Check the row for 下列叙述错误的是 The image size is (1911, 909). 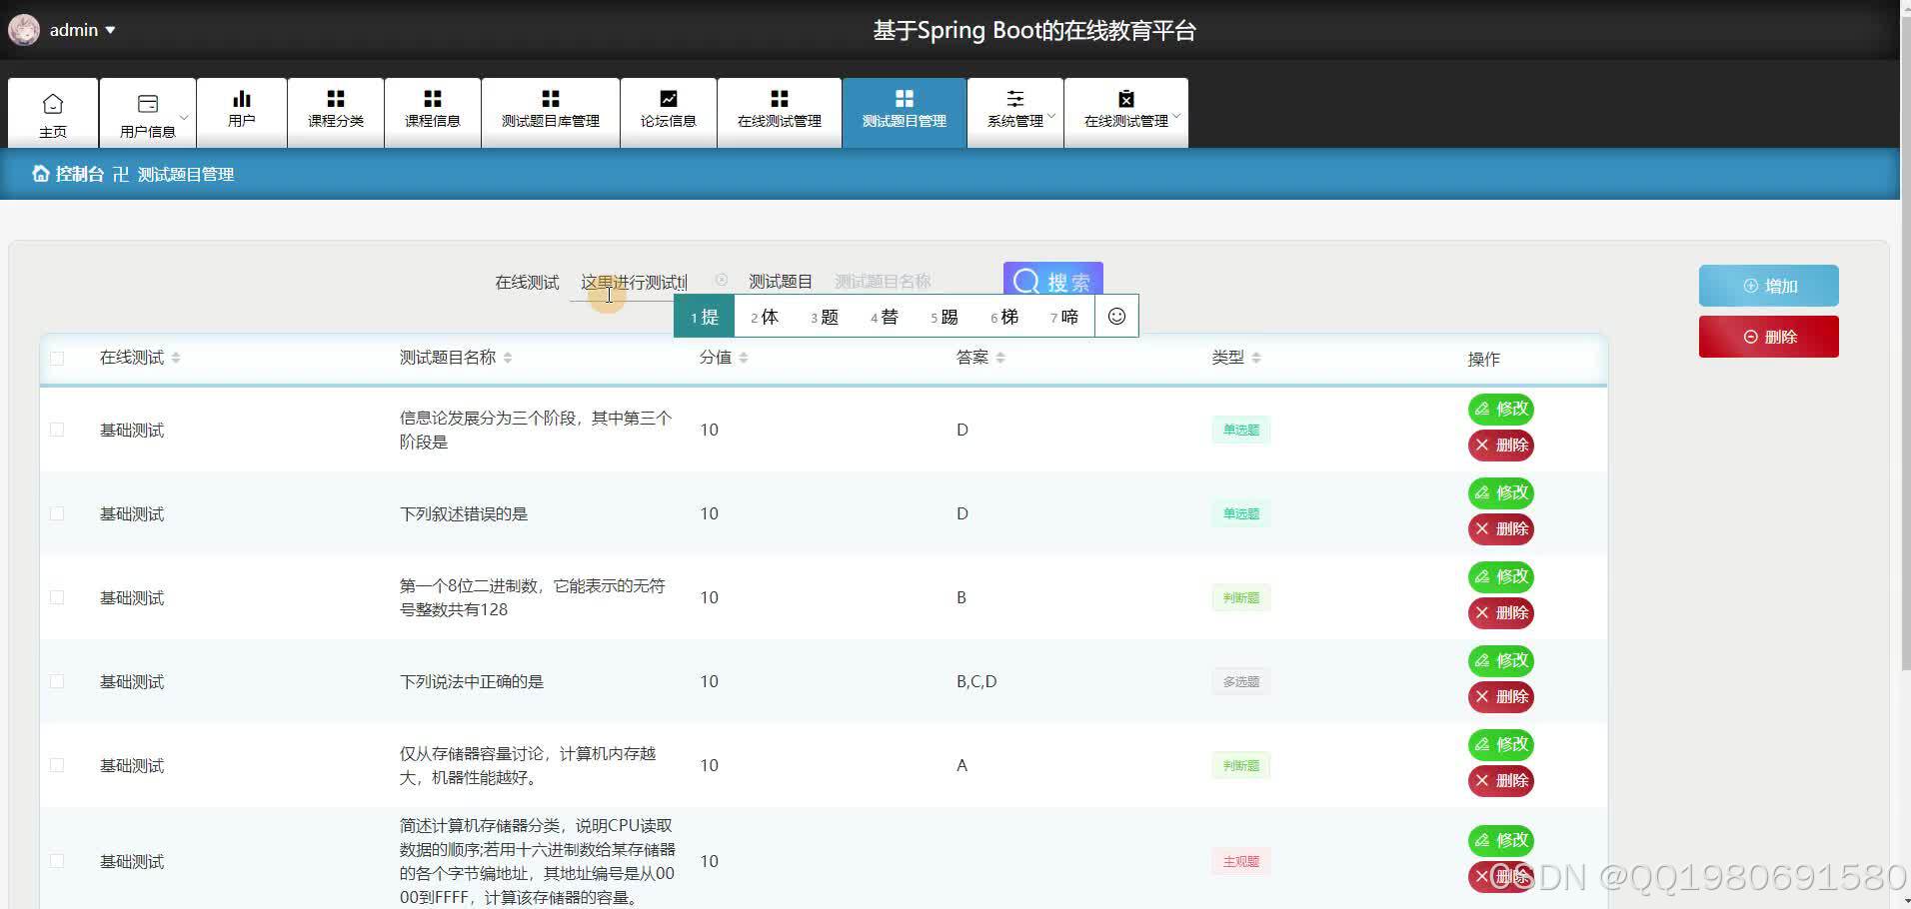57,513
